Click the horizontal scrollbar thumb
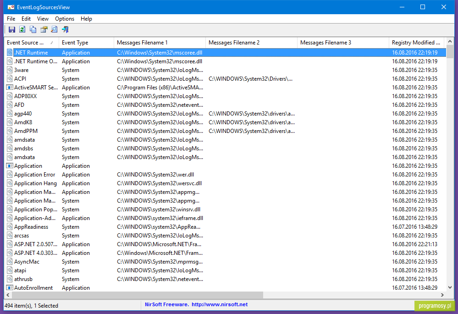The width and height of the screenshot is (458, 314). coord(137,295)
